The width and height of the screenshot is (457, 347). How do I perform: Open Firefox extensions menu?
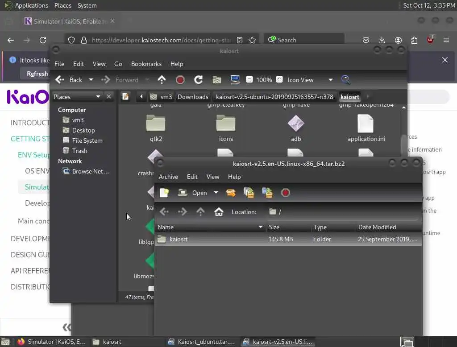pyautogui.click(x=414, y=40)
